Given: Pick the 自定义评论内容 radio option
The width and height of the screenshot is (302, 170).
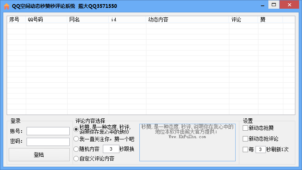Looking at the screenshot, I should coord(76,158).
